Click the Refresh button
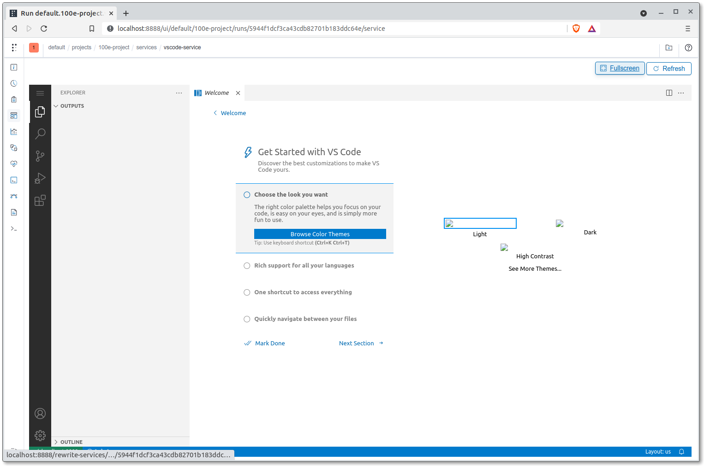Viewport: 704px width, 466px height. point(669,69)
